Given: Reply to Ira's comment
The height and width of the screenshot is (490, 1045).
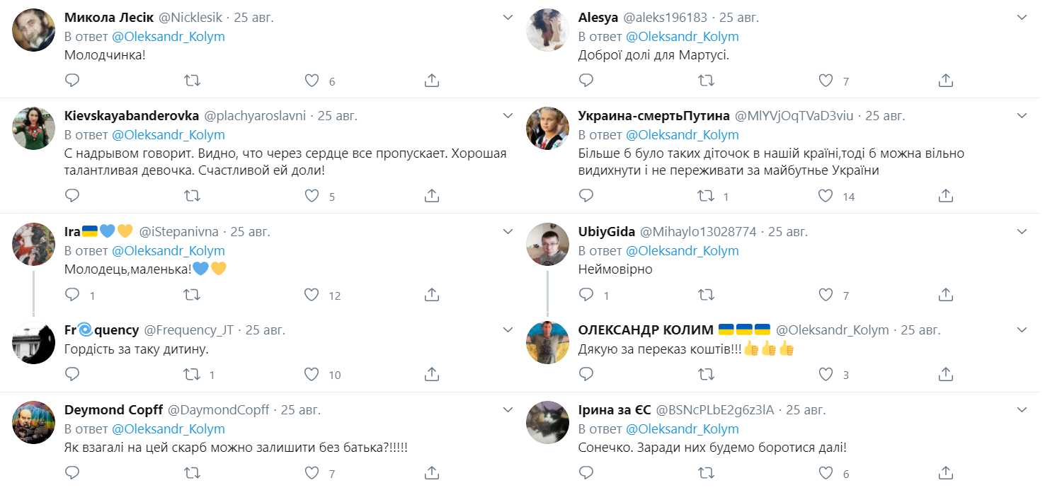Looking at the screenshot, I should (72, 294).
